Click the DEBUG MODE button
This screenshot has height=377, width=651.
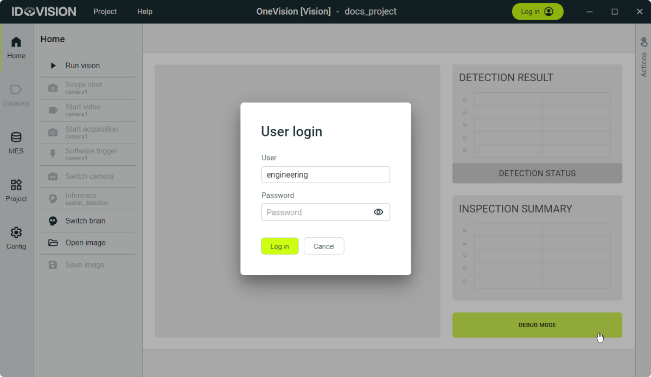537,325
